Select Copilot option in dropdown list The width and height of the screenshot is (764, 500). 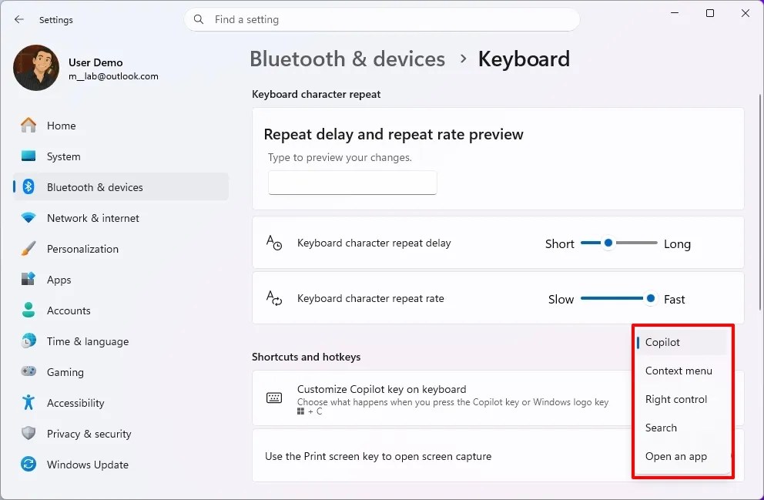coord(682,342)
